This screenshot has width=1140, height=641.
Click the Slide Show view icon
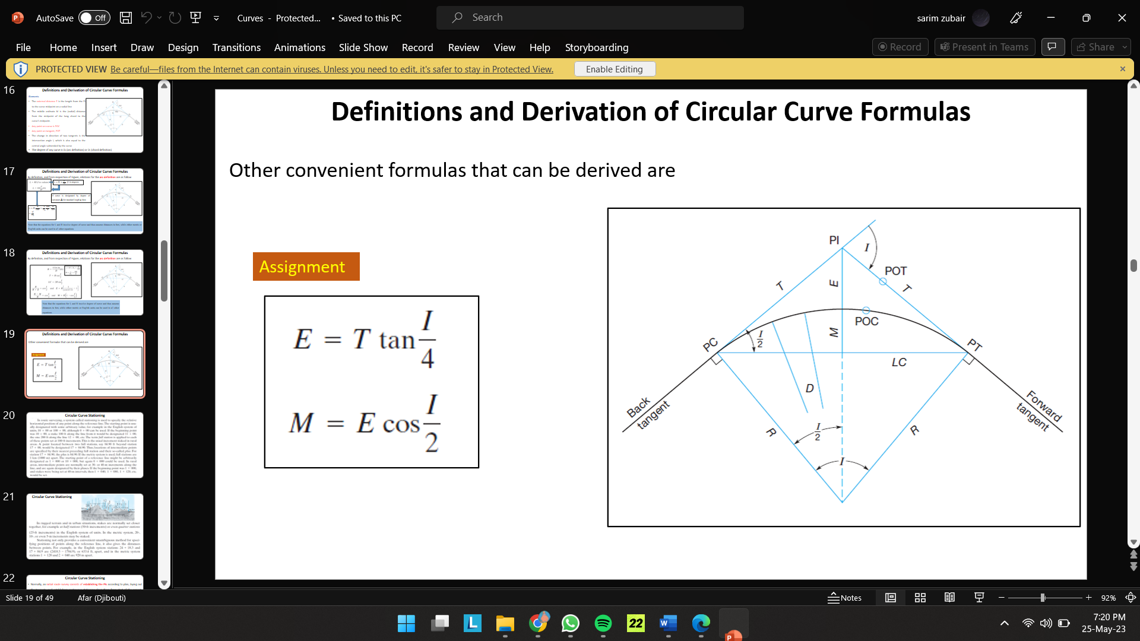tap(978, 598)
